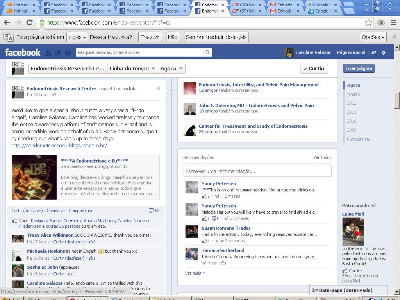The height and width of the screenshot is (300, 400).
Task: Open Tamara Sutherland profile link
Action: click(x=223, y=250)
